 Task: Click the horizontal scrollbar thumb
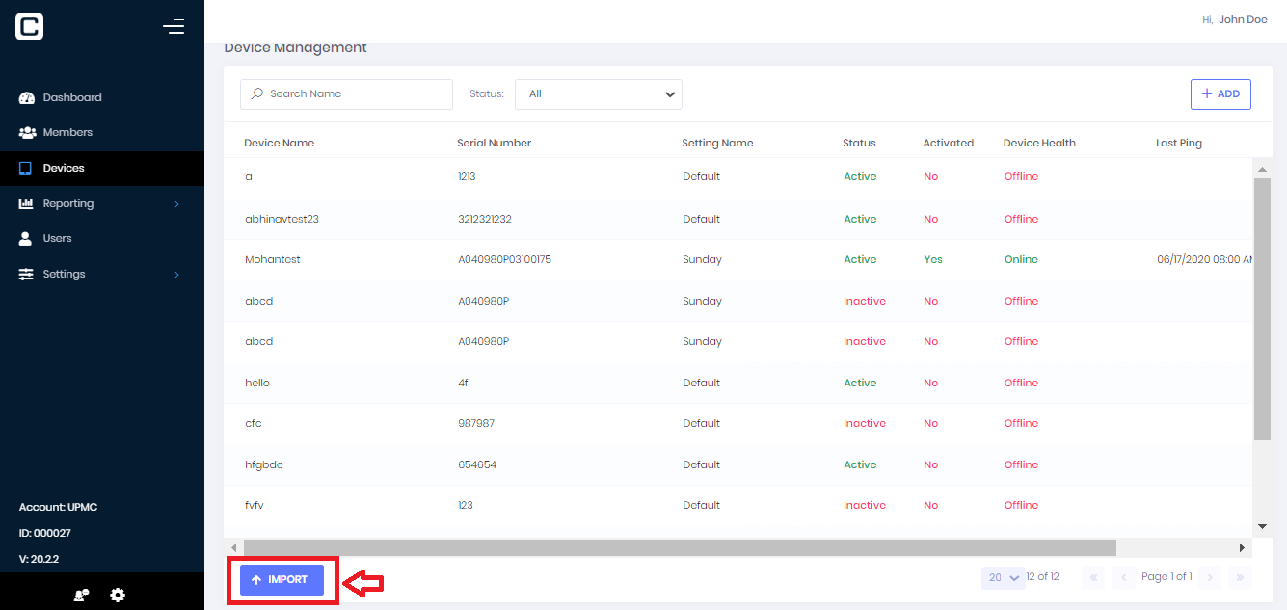(x=679, y=547)
